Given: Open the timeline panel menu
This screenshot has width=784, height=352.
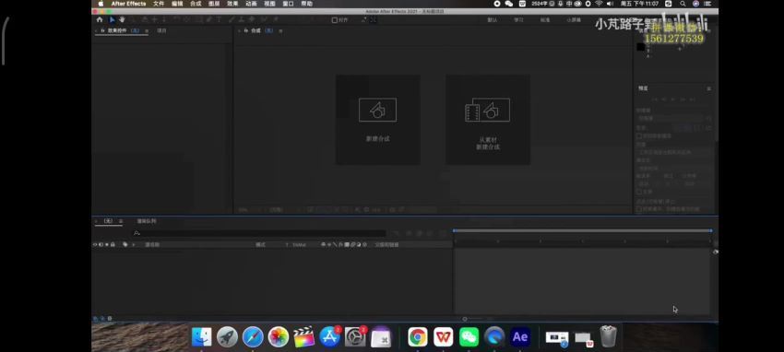Looking at the screenshot, I should tap(121, 221).
